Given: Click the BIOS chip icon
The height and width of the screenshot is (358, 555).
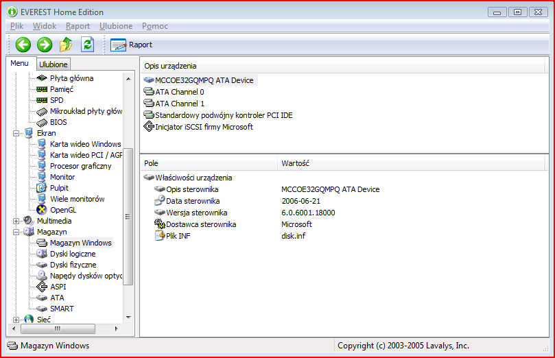Looking at the screenshot, I should 42,122.
